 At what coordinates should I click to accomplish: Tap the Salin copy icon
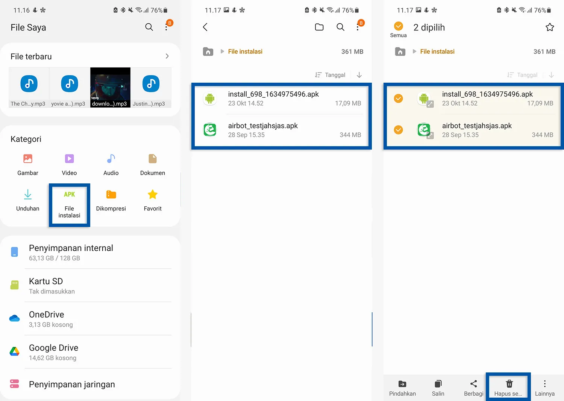coord(438,387)
